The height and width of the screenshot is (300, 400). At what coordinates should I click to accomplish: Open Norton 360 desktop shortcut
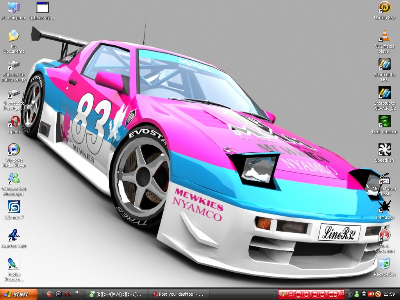pos(384,11)
